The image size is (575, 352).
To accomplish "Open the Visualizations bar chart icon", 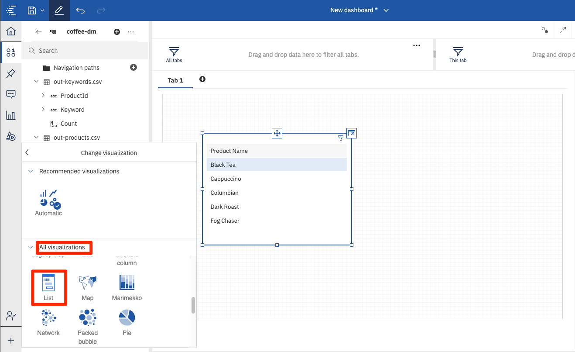I will [11, 115].
